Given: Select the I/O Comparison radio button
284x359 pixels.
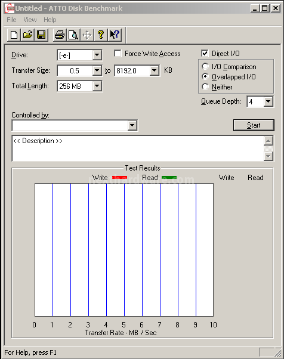Looking at the screenshot, I should pos(205,67).
